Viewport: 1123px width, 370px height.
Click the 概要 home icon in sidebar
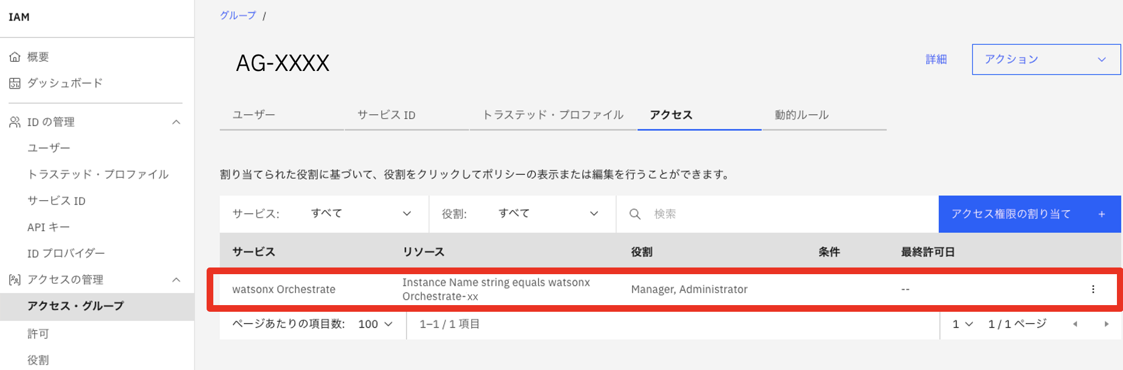pyautogui.click(x=15, y=57)
